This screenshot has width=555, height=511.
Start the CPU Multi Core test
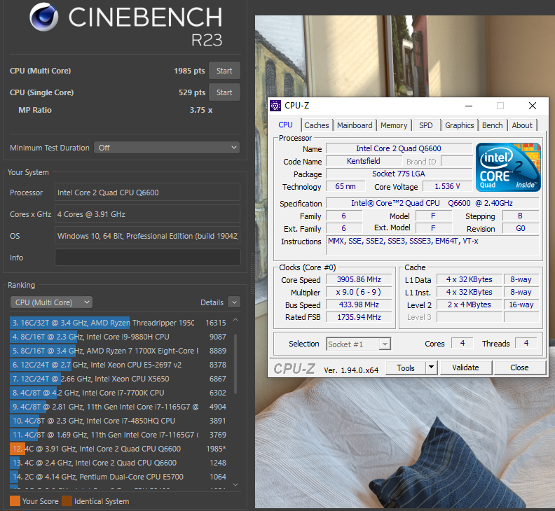click(224, 71)
